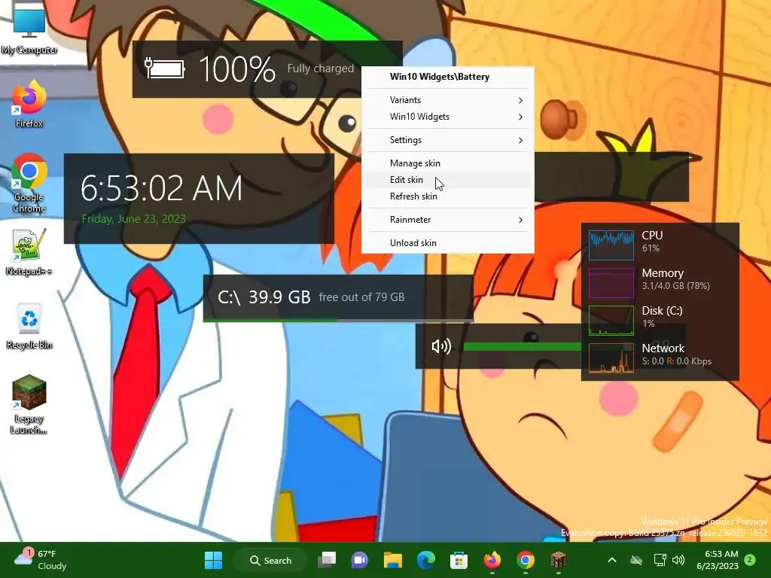The height and width of the screenshot is (578, 771).
Task: Switch to Firefox in taskbar
Action: point(492,560)
